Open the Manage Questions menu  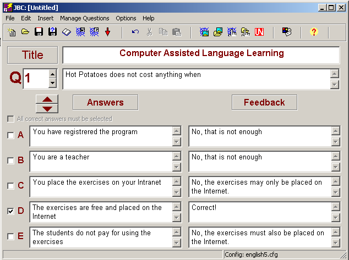pyautogui.click(x=85, y=18)
